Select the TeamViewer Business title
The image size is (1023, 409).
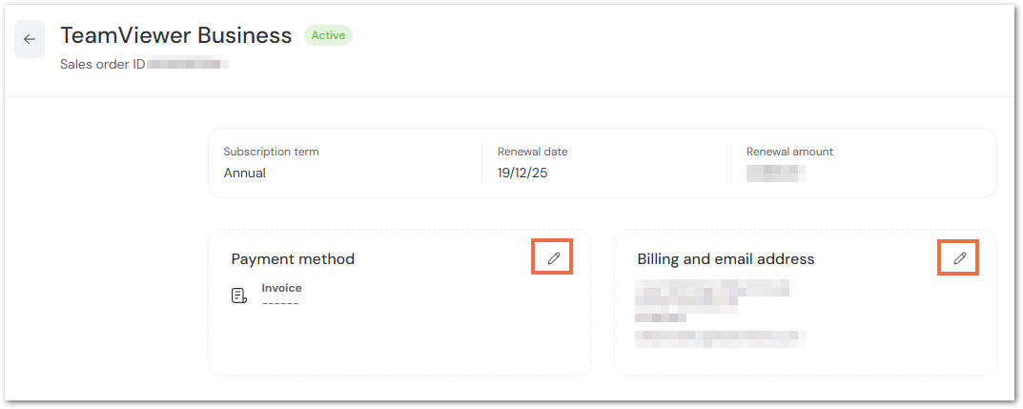[x=175, y=36]
